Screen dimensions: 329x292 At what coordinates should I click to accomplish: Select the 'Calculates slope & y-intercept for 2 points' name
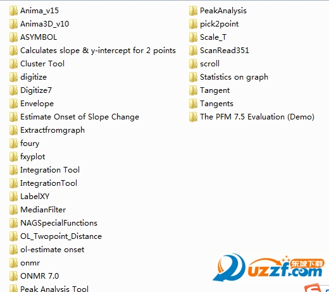click(x=98, y=51)
